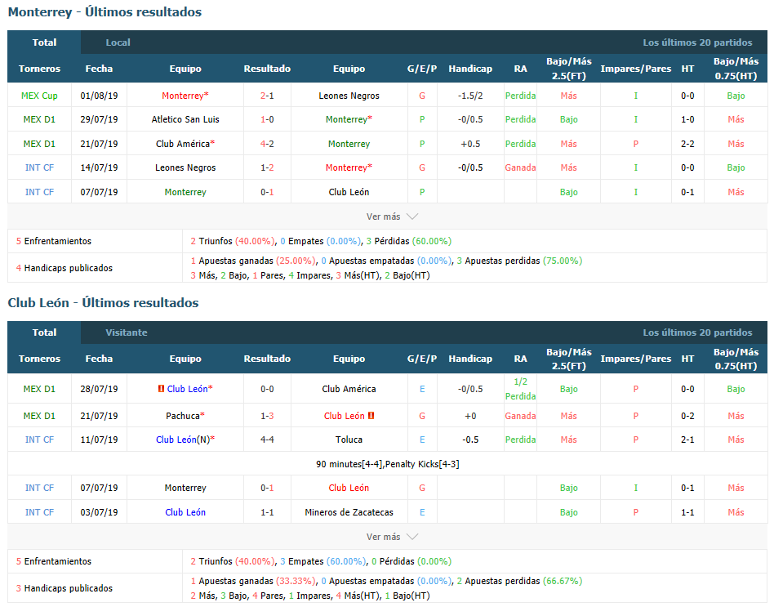This screenshot has width=774, height=607.
Task: Click the -0.5 handicap in the Toluca row
Action: tap(470, 440)
